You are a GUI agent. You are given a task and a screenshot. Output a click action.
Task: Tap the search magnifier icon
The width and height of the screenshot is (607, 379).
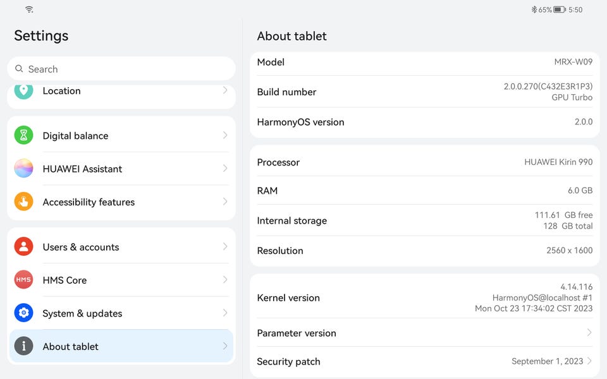(x=18, y=69)
